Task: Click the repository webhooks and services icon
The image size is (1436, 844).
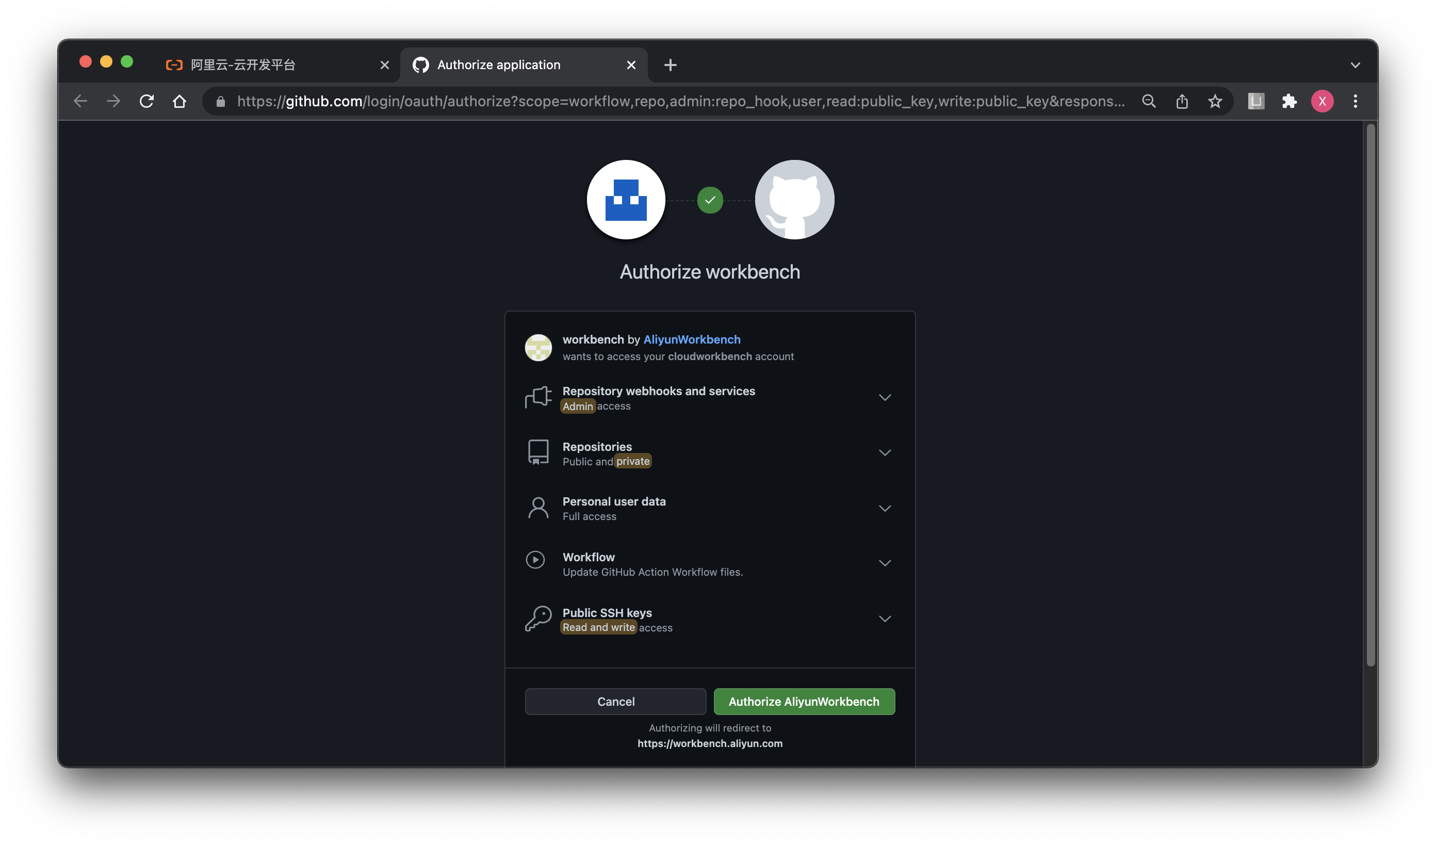Action: 538,397
